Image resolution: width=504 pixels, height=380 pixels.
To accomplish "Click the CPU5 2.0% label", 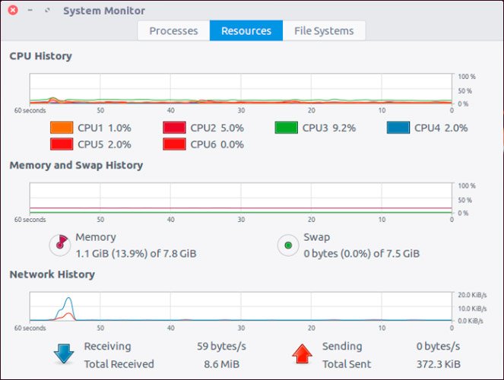I will (x=104, y=144).
